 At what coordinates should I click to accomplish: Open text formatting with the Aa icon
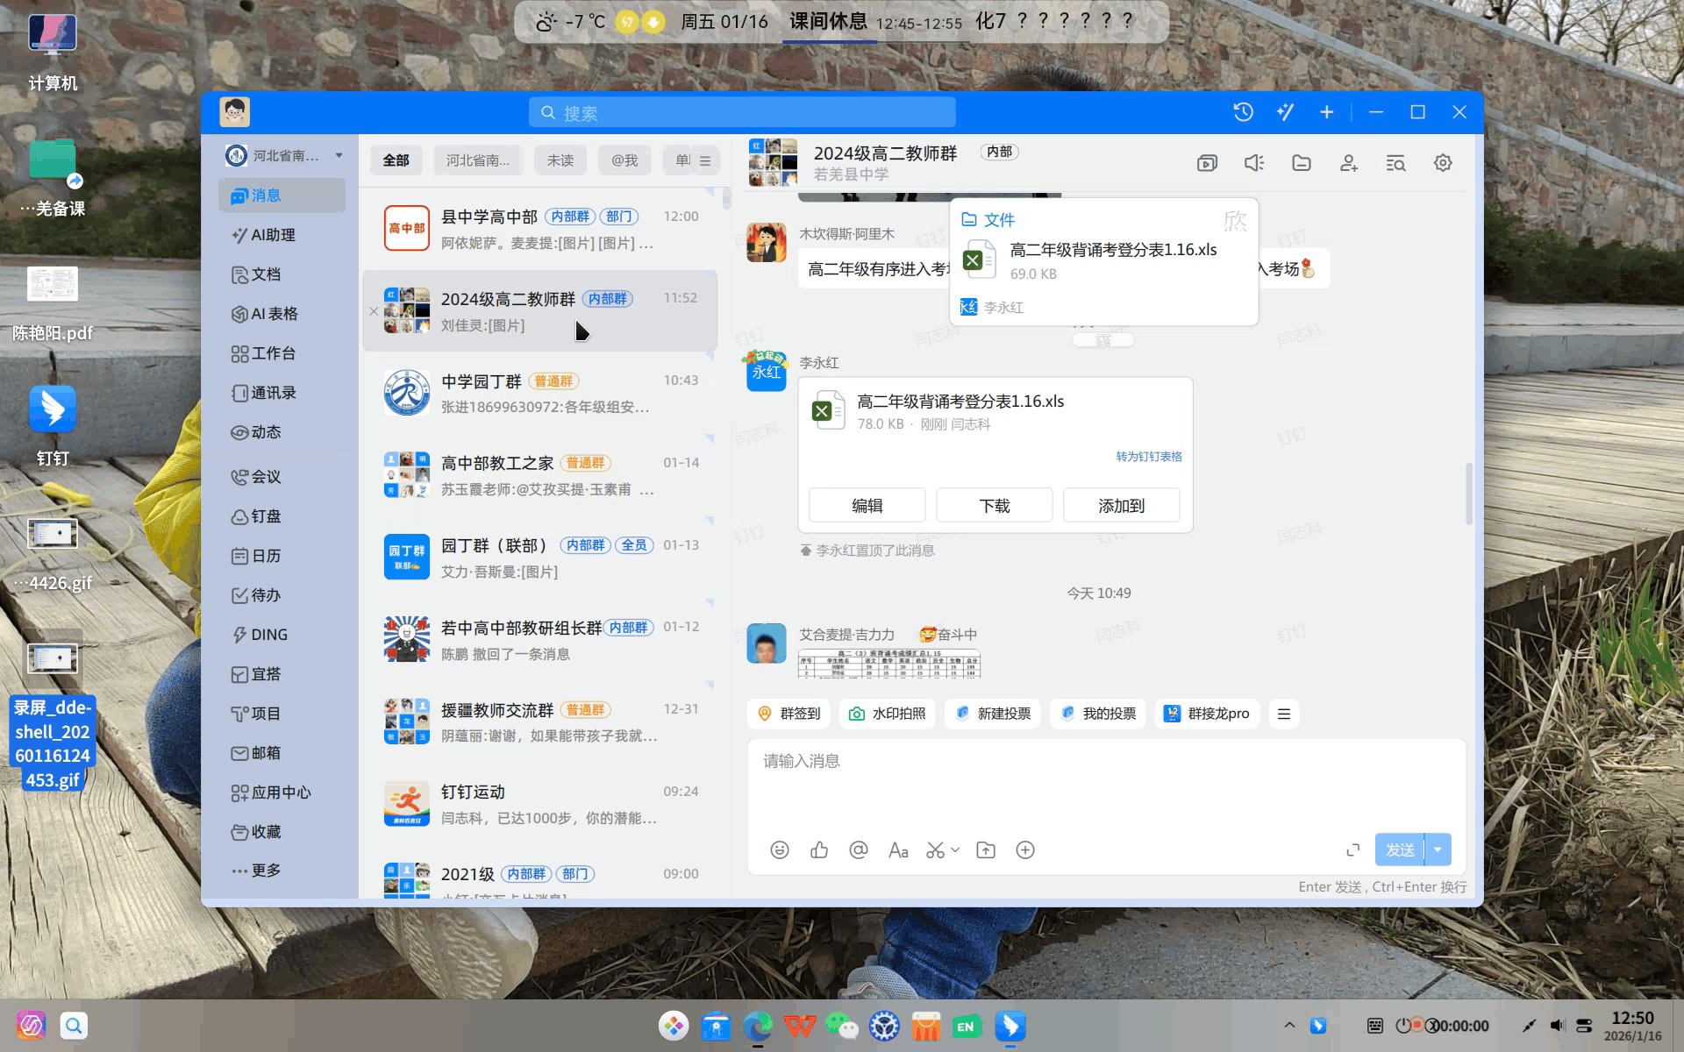click(897, 849)
